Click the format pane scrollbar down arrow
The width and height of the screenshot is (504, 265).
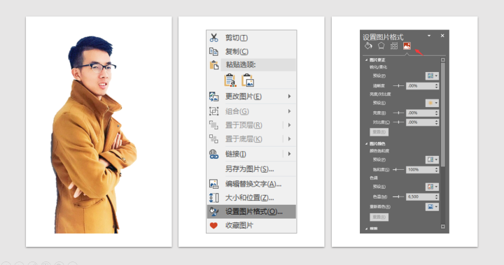(x=443, y=227)
